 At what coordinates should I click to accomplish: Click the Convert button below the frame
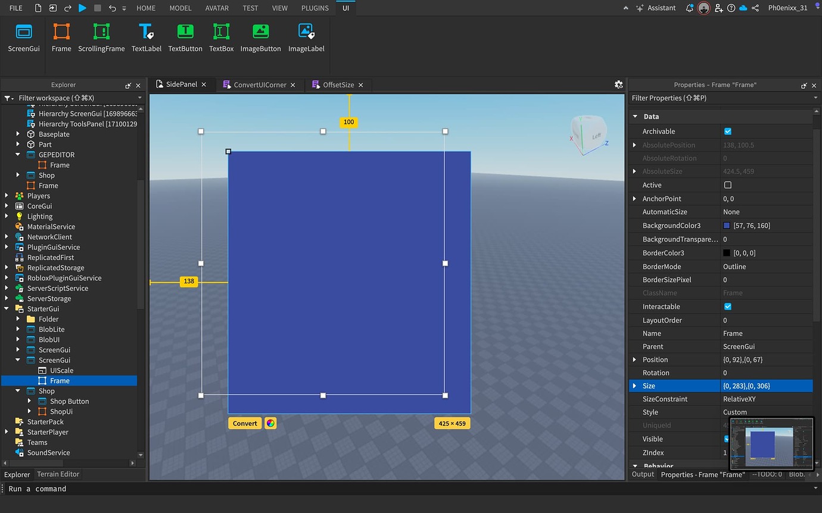pyautogui.click(x=244, y=423)
